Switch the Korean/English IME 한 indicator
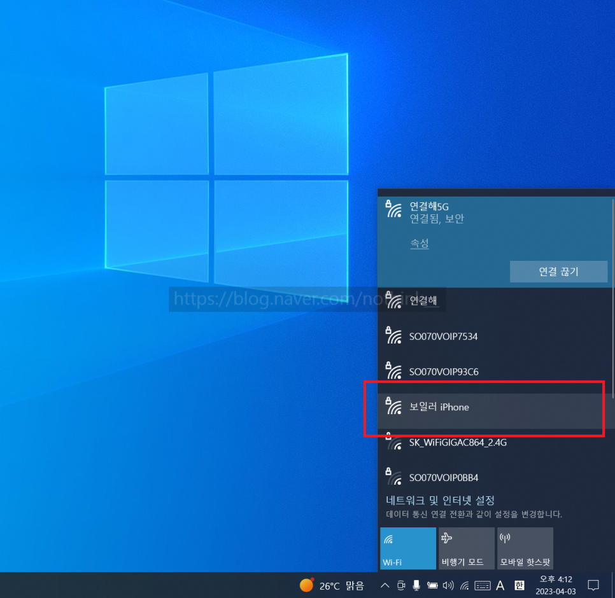This screenshot has height=598, width=615. 520,585
